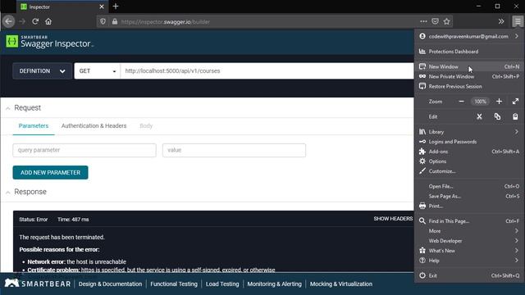The height and width of the screenshot is (295, 525).
Task: Click the Swagger Inspector logo
Action: pos(49,42)
